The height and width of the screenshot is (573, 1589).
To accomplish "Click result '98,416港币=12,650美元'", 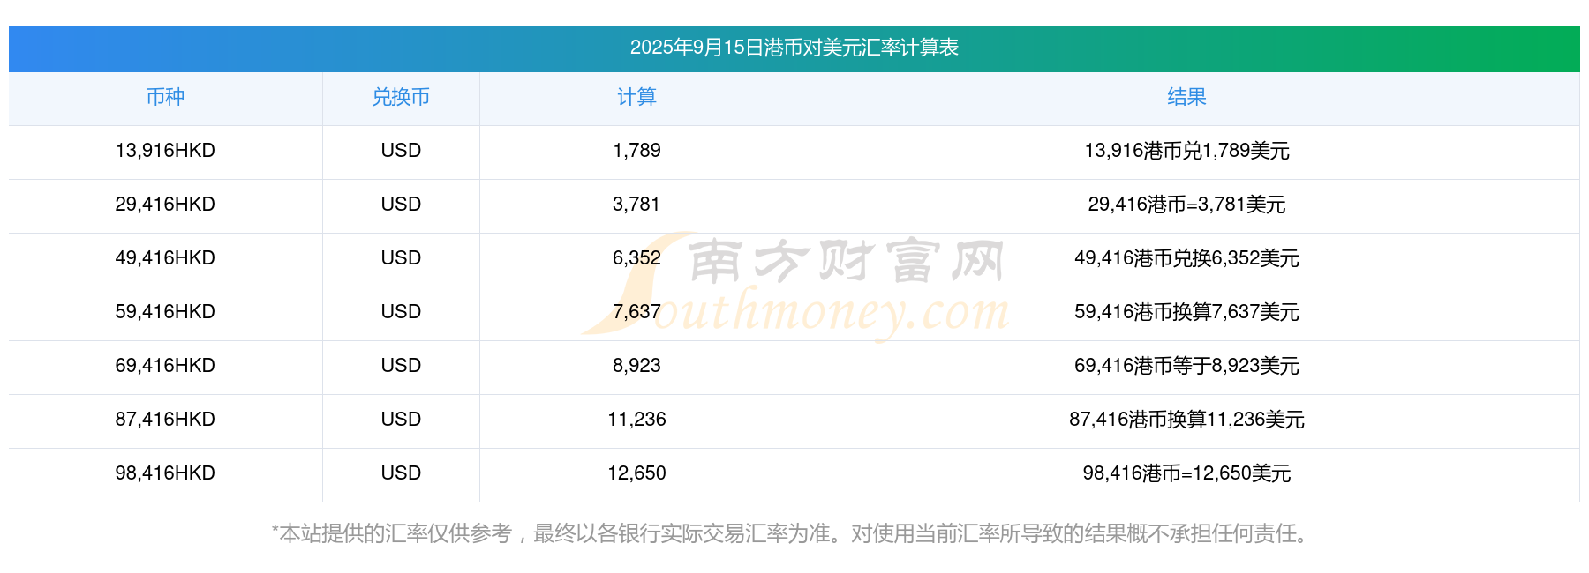I will pyautogui.click(x=1186, y=473).
